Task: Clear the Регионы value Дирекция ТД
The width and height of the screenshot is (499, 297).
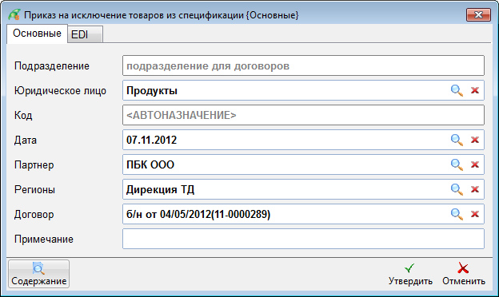Action: pos(475,189)
